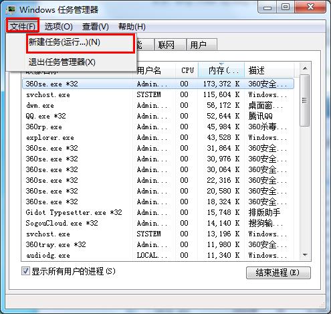Screen dimensions: 331x314
Task: Select the explorer.exe process row
Action: pyautogui.click(x=158, y=137)
